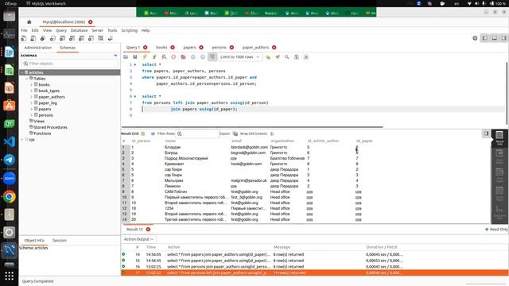
Task: Toggle bottom output panel visibility
Action: coord(495,38)
